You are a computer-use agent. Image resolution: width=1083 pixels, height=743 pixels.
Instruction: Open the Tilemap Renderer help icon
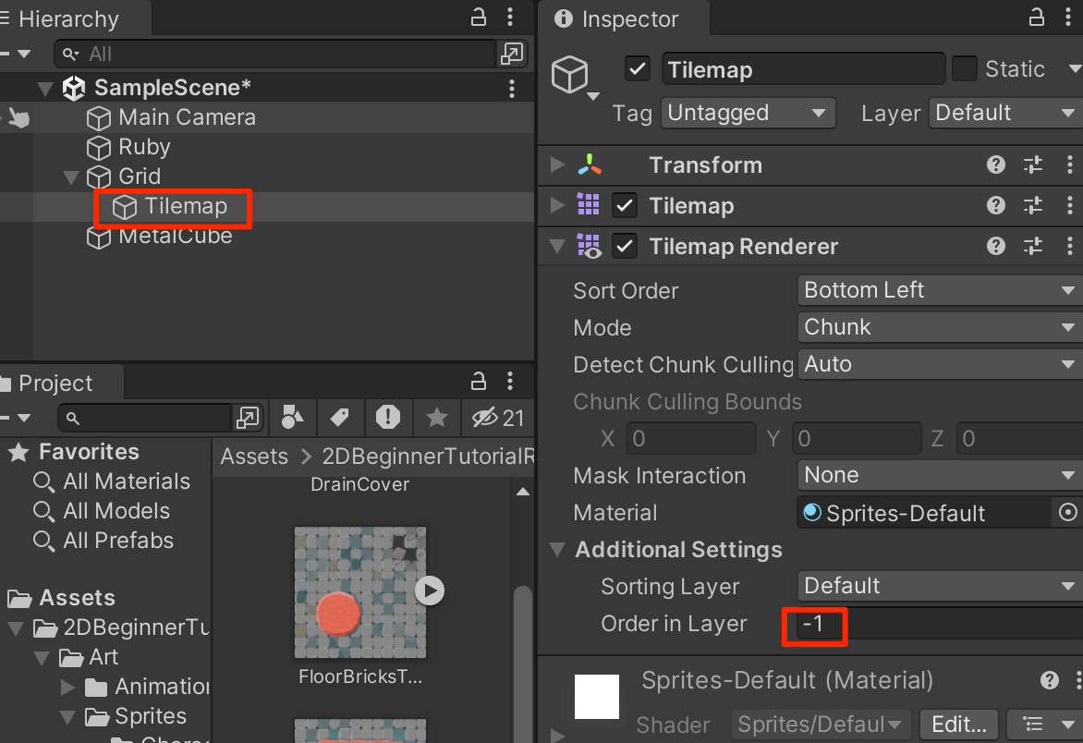[995, 247]
